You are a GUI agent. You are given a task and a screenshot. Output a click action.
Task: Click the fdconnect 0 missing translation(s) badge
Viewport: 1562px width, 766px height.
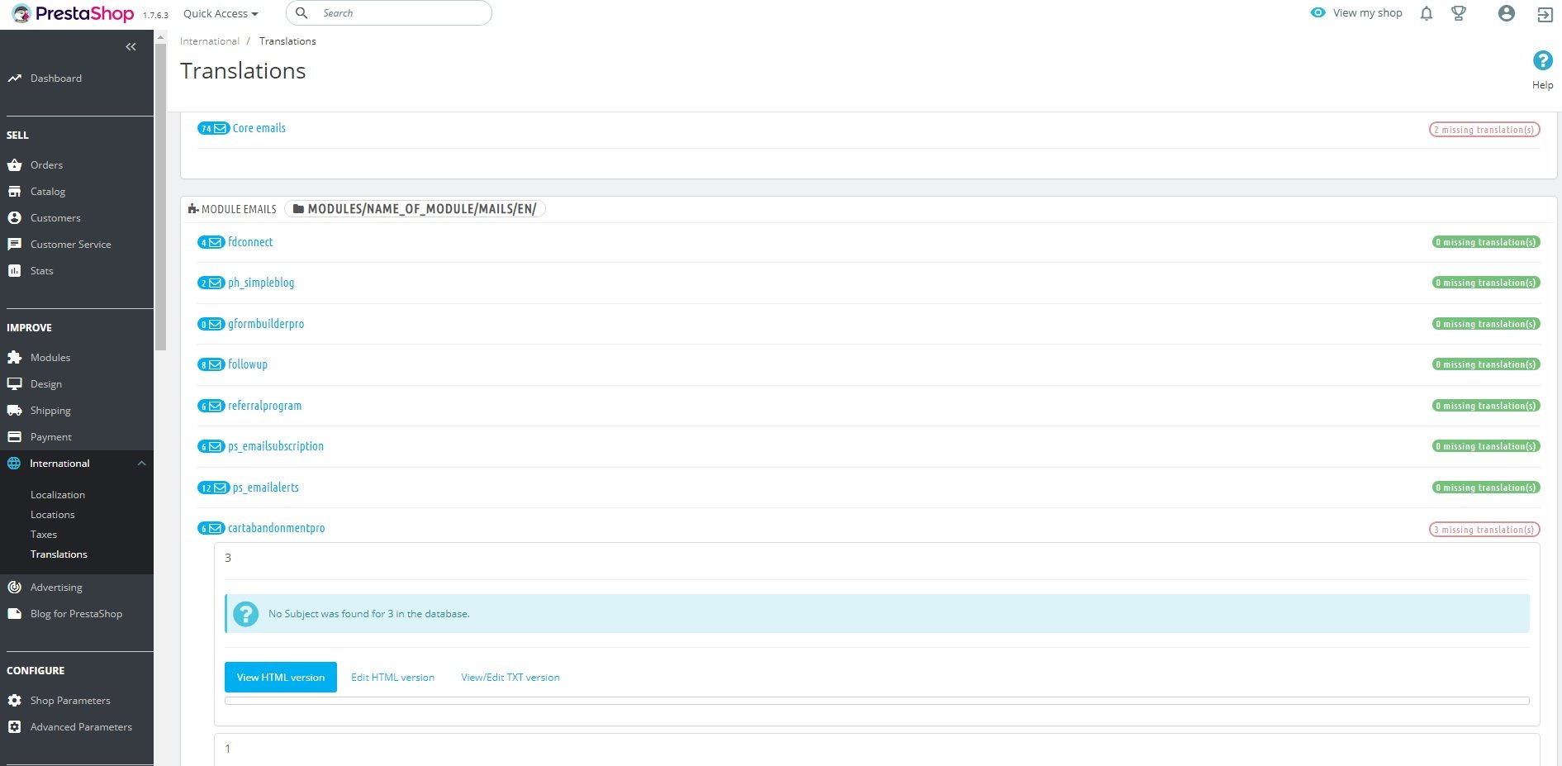(x=1486, y=242)
